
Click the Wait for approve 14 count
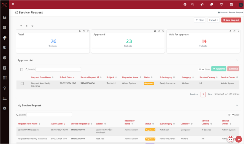204,41
